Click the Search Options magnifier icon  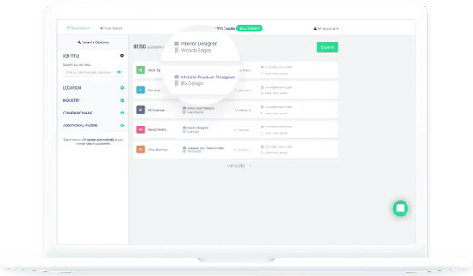pyautogui.click(x=79, y=42)
